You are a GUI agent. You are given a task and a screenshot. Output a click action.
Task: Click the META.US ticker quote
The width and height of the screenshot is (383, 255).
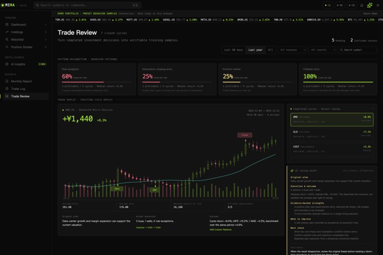(217, 20)
